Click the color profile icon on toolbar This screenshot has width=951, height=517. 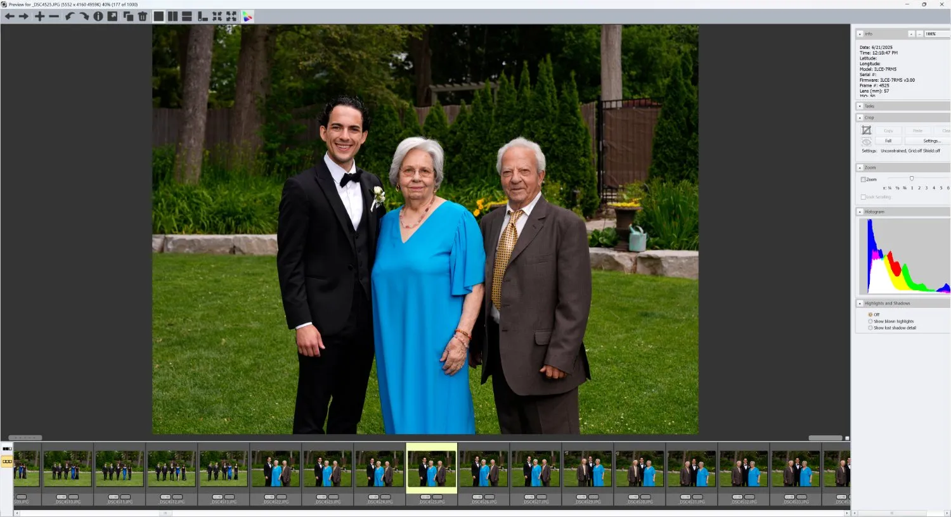click(248, 16)
